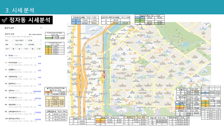Screen dimensions: 224x126
Task: Select rank 6 apartment 상록우성
Action: (23, 92)
